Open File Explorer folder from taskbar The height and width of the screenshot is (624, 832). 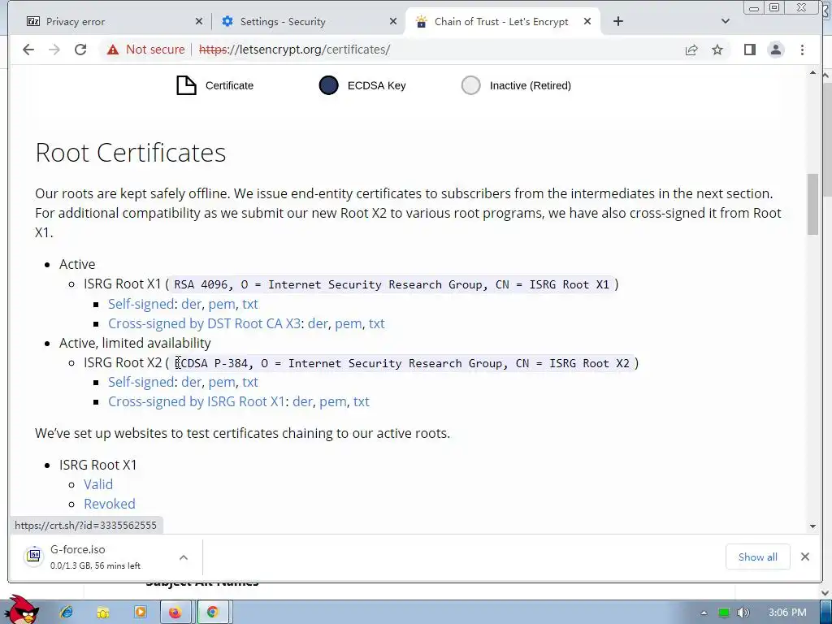pos(103,613)
